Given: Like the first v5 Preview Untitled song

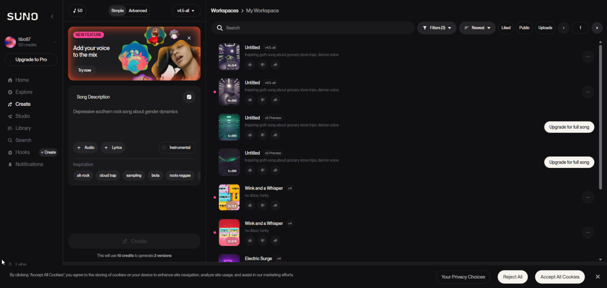Looking at the screenshot, I should click(x=250, y=135).
